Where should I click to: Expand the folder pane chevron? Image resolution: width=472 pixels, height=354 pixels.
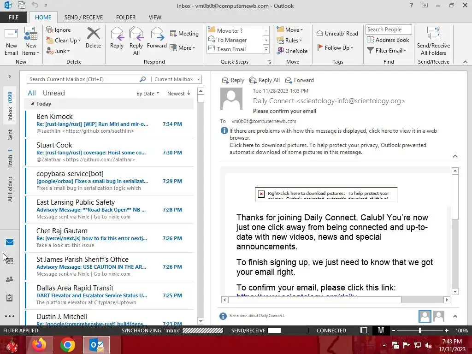pos(10,76)
